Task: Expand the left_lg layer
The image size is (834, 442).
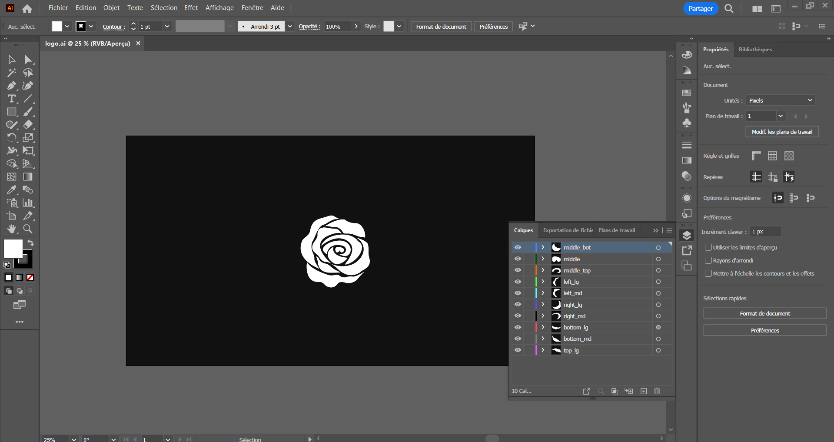Action: [543, 282]
